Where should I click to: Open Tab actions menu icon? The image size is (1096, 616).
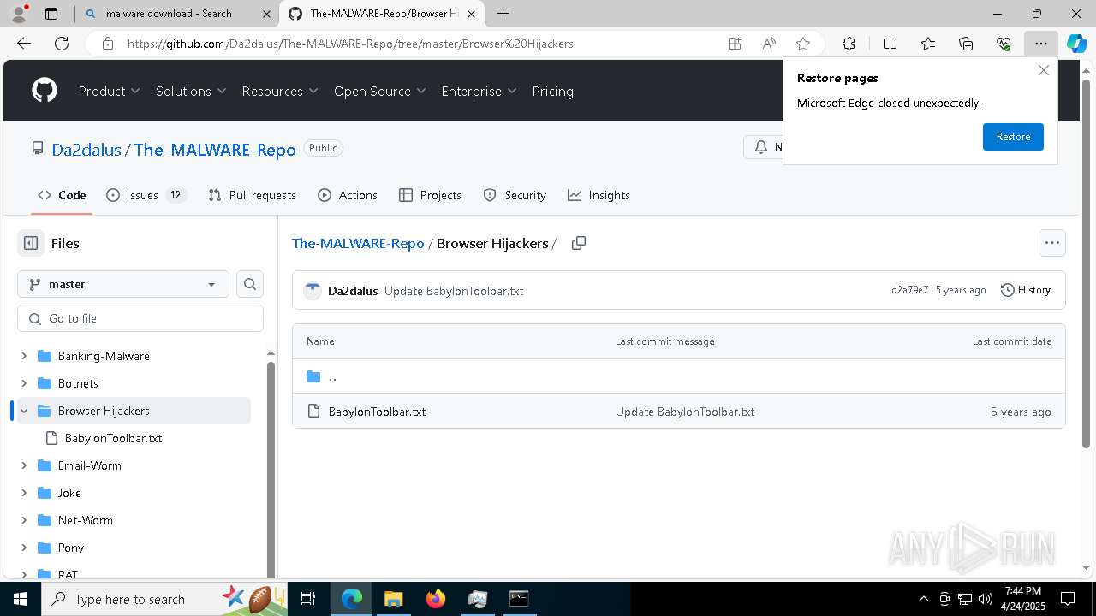pos(51,14)
